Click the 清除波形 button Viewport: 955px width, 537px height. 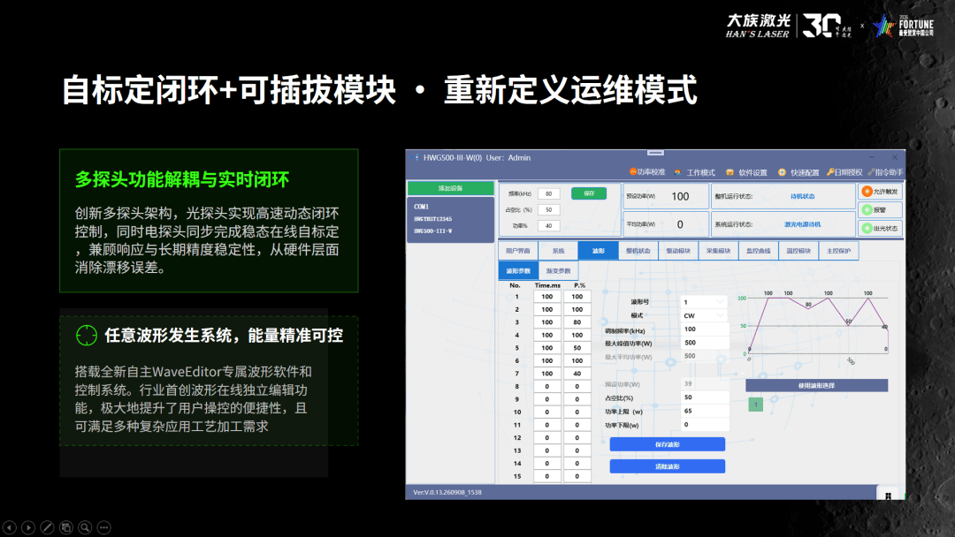tap(668, 466)
